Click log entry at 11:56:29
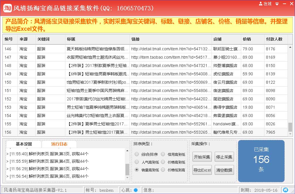The width and height of the screenshot is (295, 194). tap(47, 169)
